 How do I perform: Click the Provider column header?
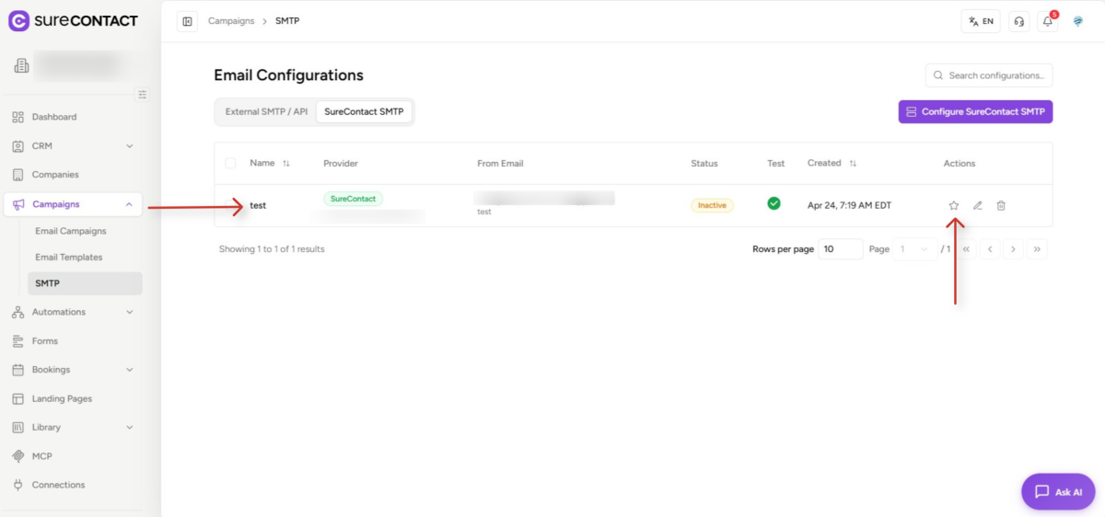point(341,164)
